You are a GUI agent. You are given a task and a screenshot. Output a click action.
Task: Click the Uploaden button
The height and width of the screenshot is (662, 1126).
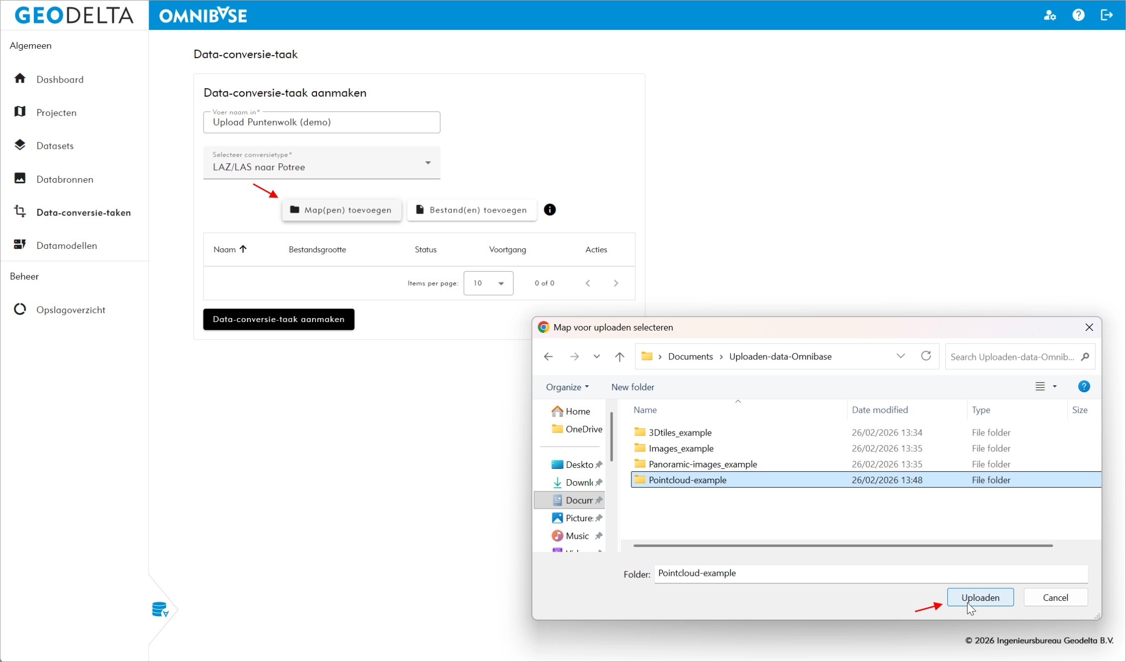click(x=980, y=597)
